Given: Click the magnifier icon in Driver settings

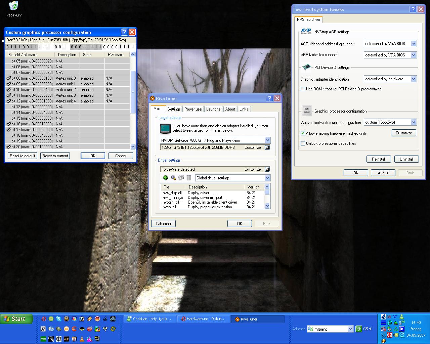Looking at the screenshot, I should (173, 178).
